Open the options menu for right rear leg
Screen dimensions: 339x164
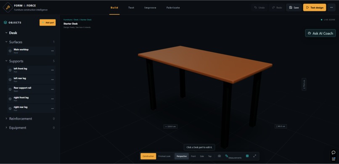click(52, 108)
